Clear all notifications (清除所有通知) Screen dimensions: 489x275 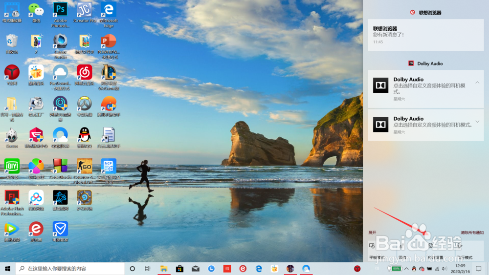click(472, 233)
